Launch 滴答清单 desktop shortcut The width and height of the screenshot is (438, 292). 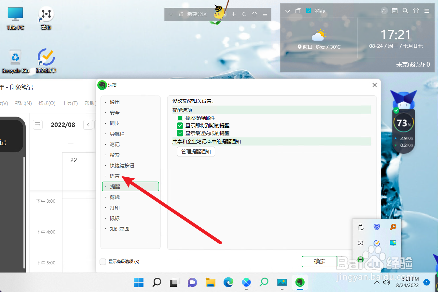click(x=46, y=61)
